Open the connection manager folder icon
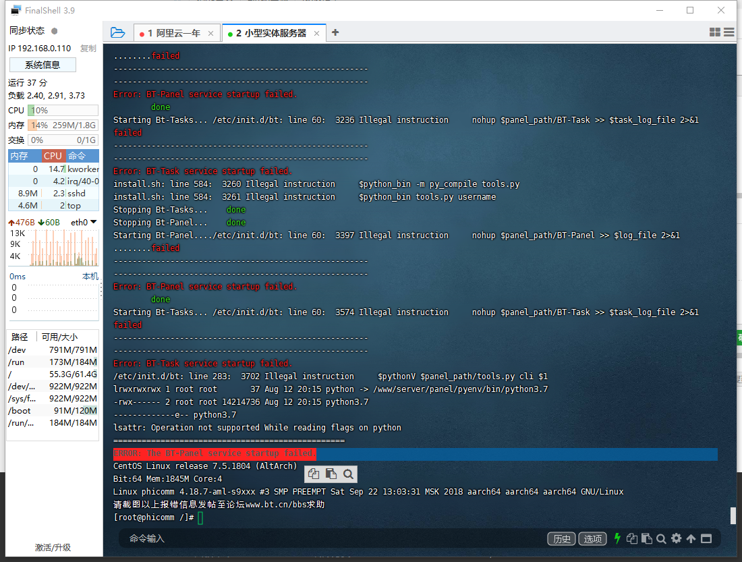This screenshot has height=562, width=742. click(x=117, y=32)
